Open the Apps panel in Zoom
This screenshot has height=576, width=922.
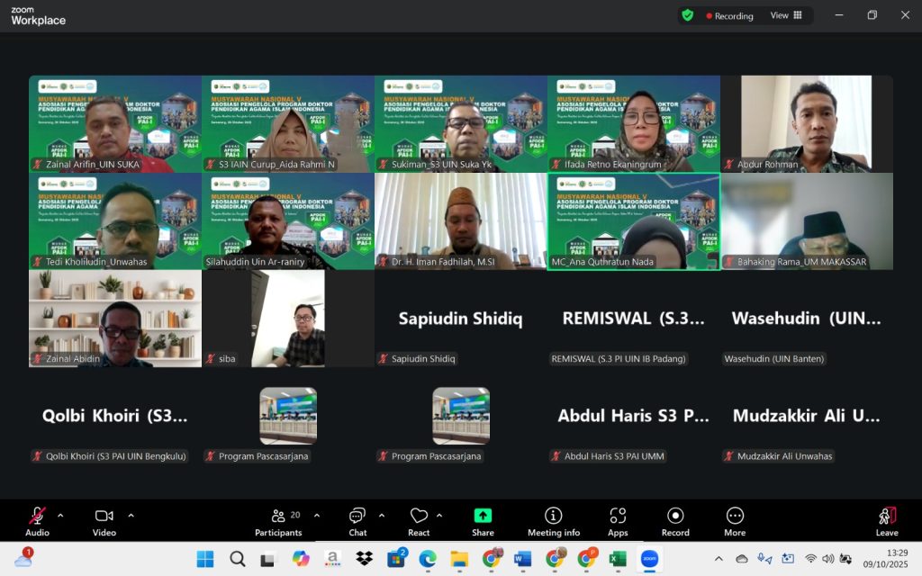618,521
